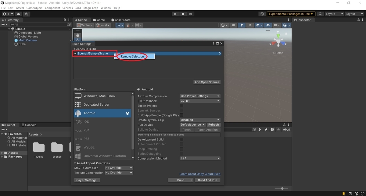Open the Texture Compression Use Player Settings dropdown
Screen dimensions: 366x196
(x=200, y=96)
